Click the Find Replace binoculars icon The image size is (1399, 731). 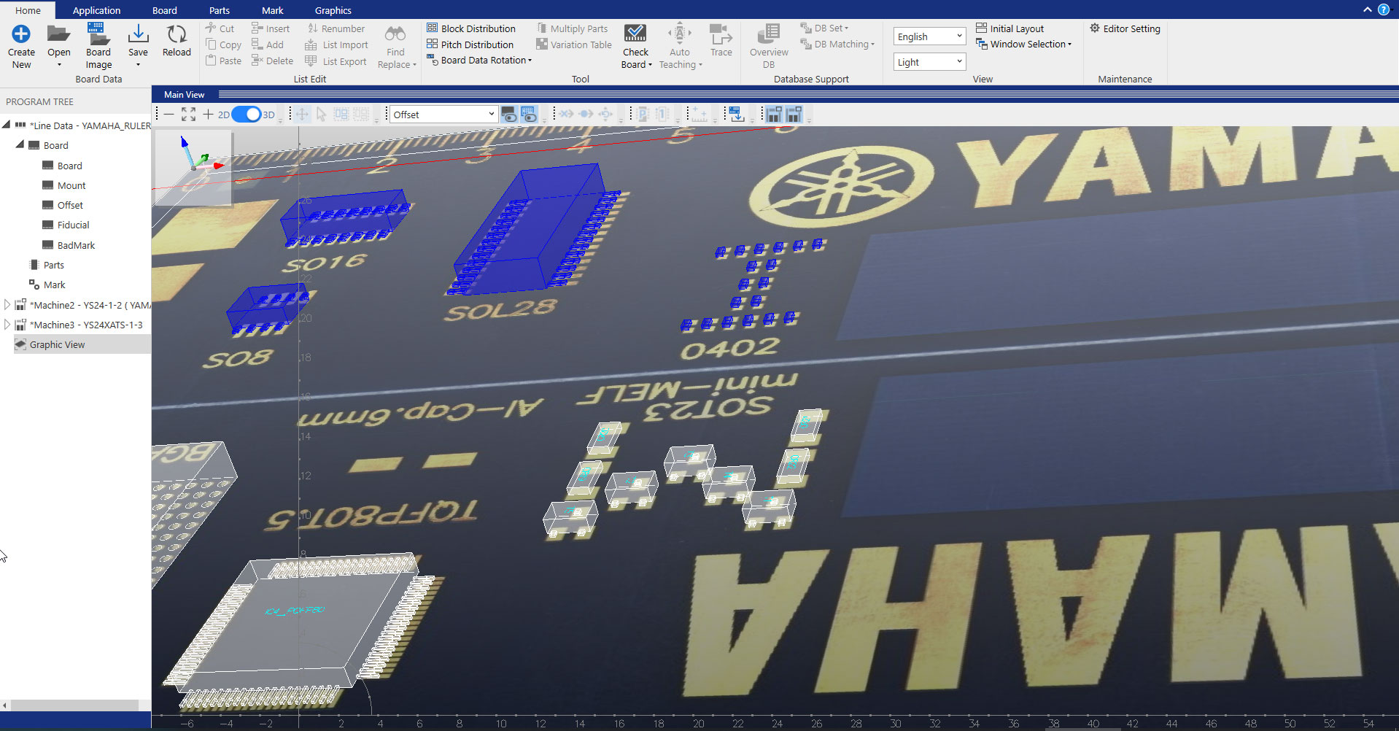coord(395,35)
